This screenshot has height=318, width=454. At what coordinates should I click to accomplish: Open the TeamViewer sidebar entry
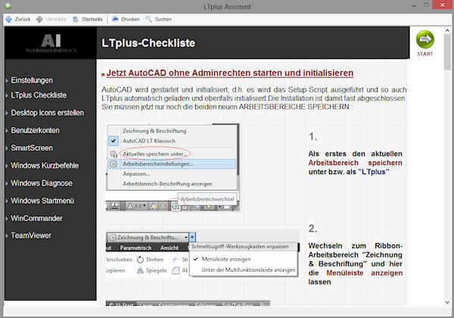pyautogui.click(x=31, y=235)
